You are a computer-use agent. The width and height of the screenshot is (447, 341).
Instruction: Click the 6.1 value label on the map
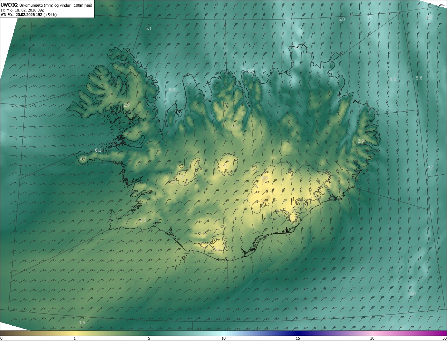click(x=98, y=150)
